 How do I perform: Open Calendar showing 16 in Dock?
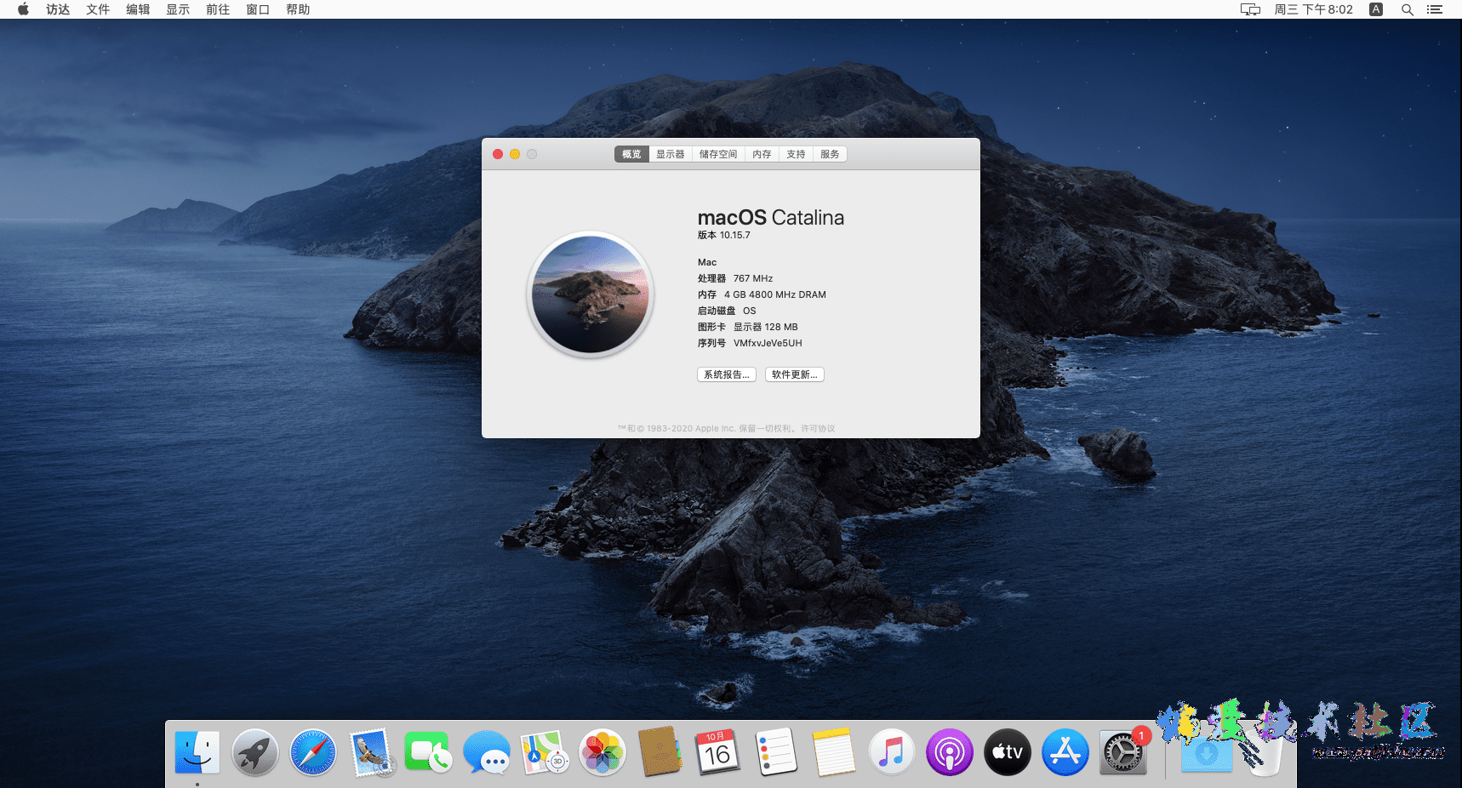pyautogui.click(x=718, y=752)
